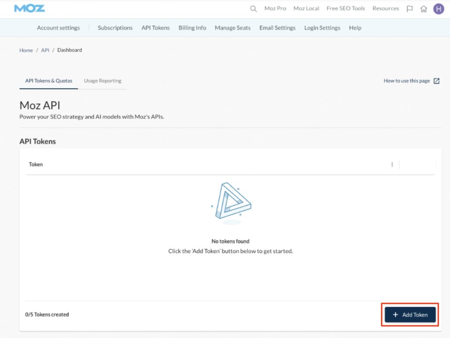Click the Moz logo
The height and width of the screenshot is (338, 450).
[29, 8]
